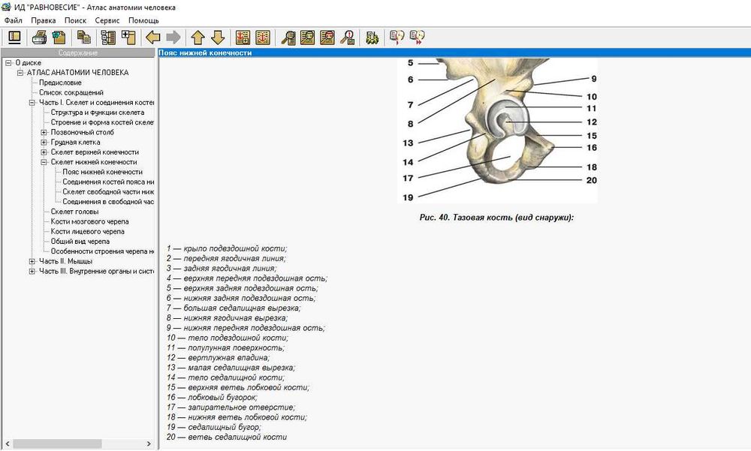Go back with the left arrow
The height and width of the screenshot is (451, 751).
coord(152,37)
